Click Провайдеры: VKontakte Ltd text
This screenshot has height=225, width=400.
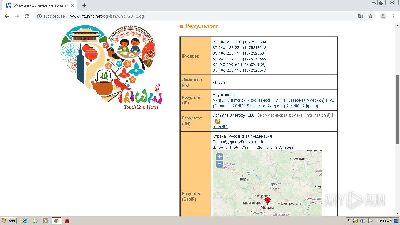[238, 142]
